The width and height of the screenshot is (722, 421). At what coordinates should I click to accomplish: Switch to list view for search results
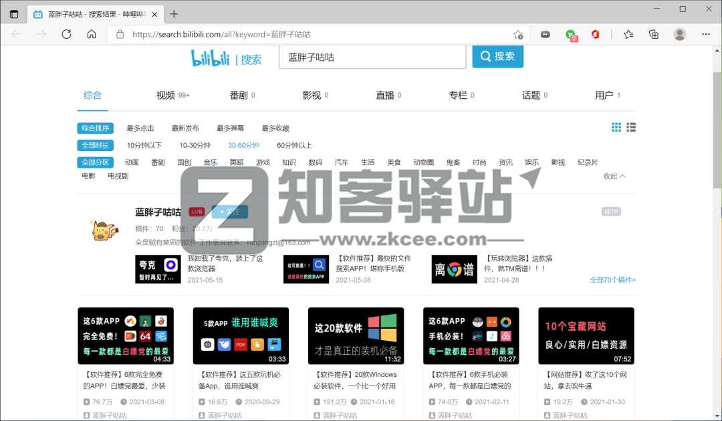[x=631, y=127]
